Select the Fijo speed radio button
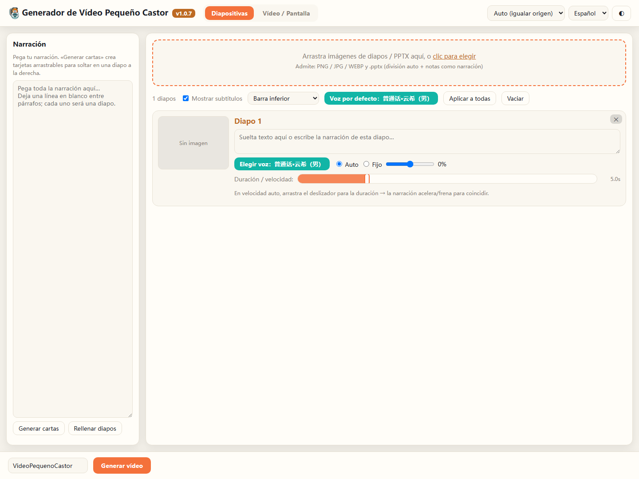This screenshot has width=639, height=479. tap(367, 164)
